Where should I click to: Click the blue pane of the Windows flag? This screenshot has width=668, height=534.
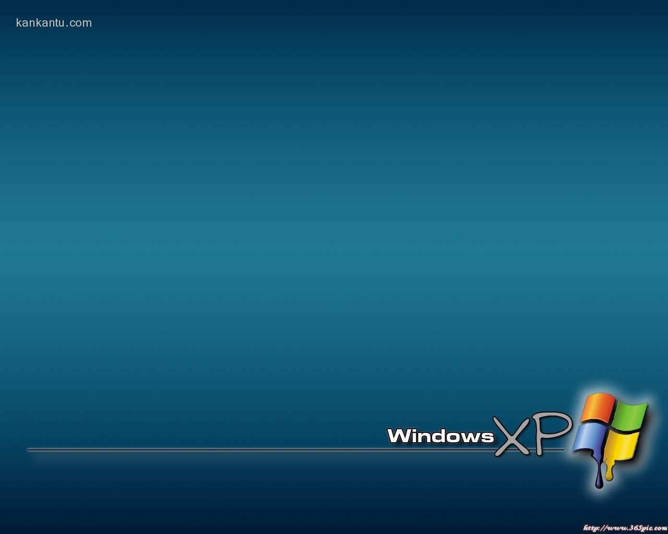click(590, 437)
